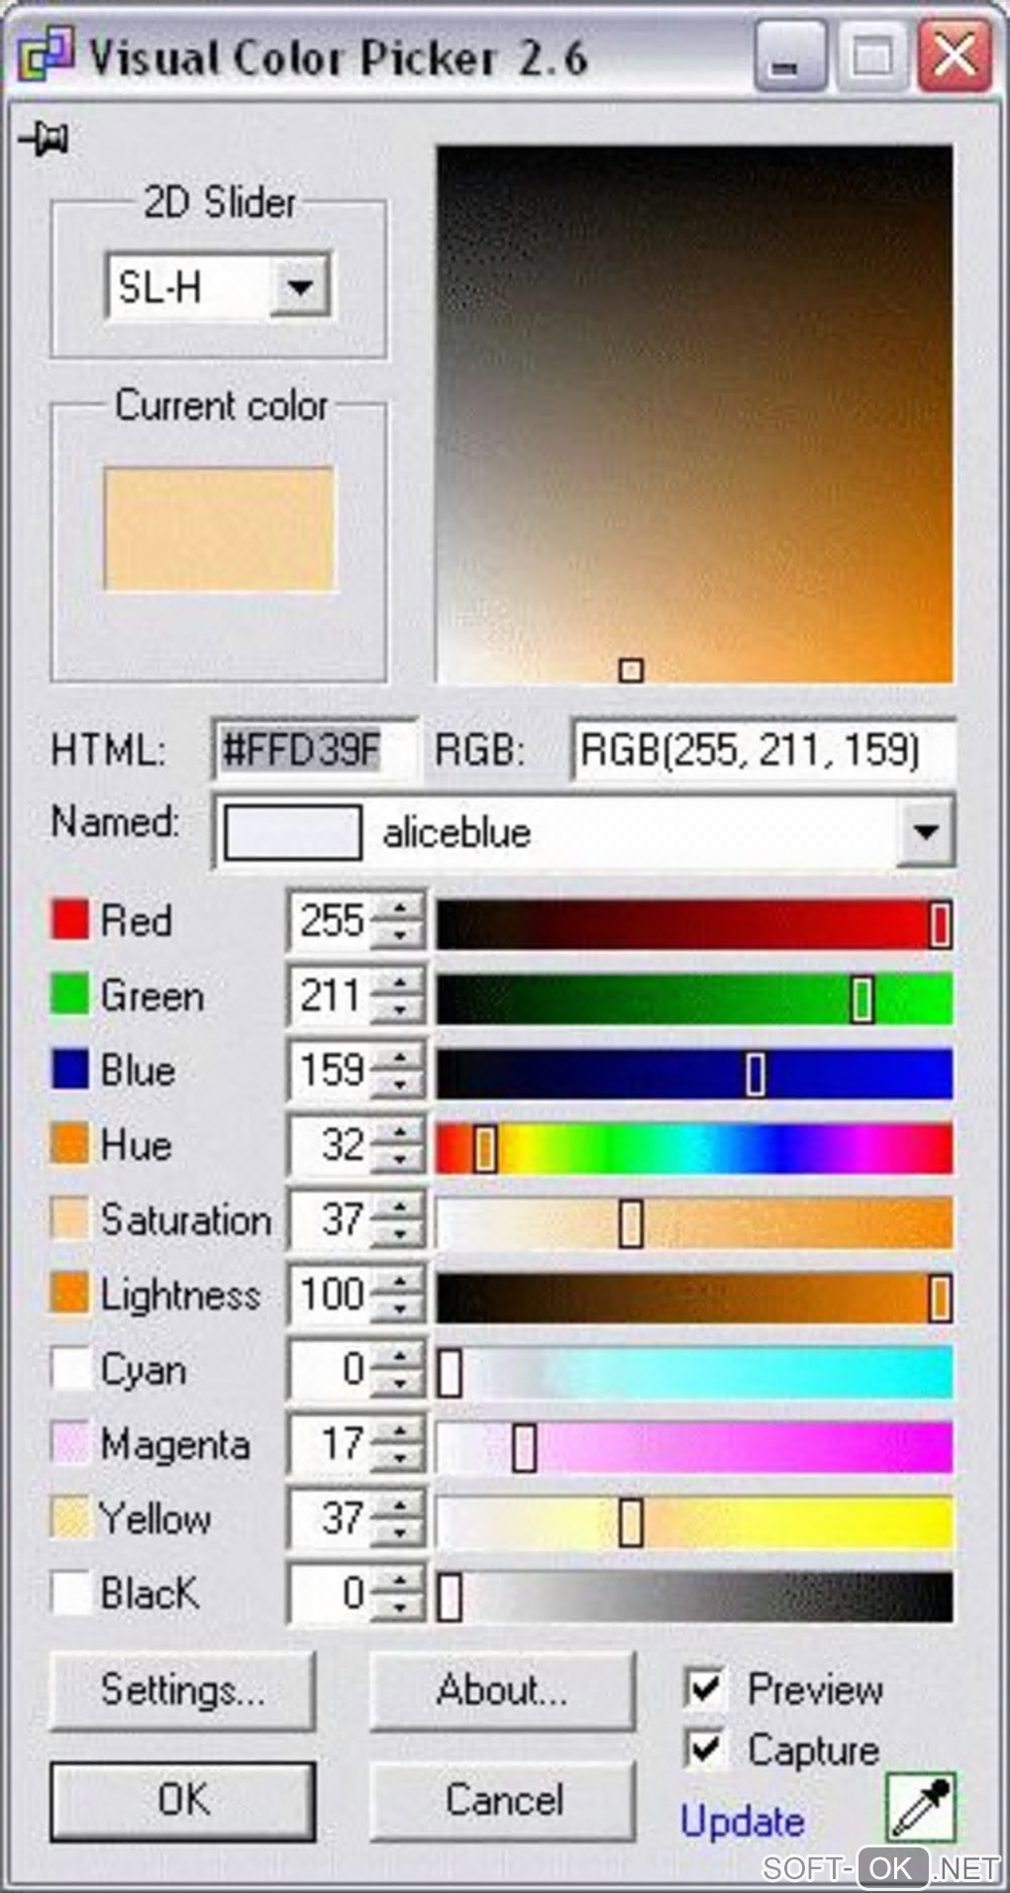
Task: Activate the eyedropper capture tool
Action: [x=921, y=1809]
